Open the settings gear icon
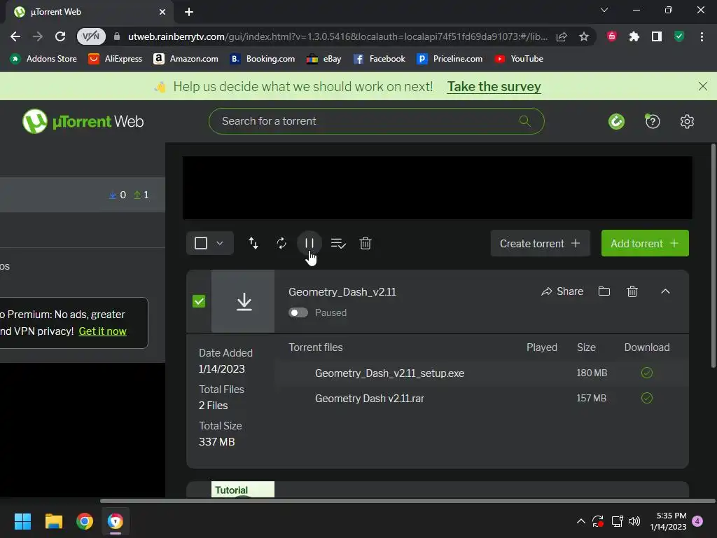Viewport: 717px width, 538px height. point(687,121)
